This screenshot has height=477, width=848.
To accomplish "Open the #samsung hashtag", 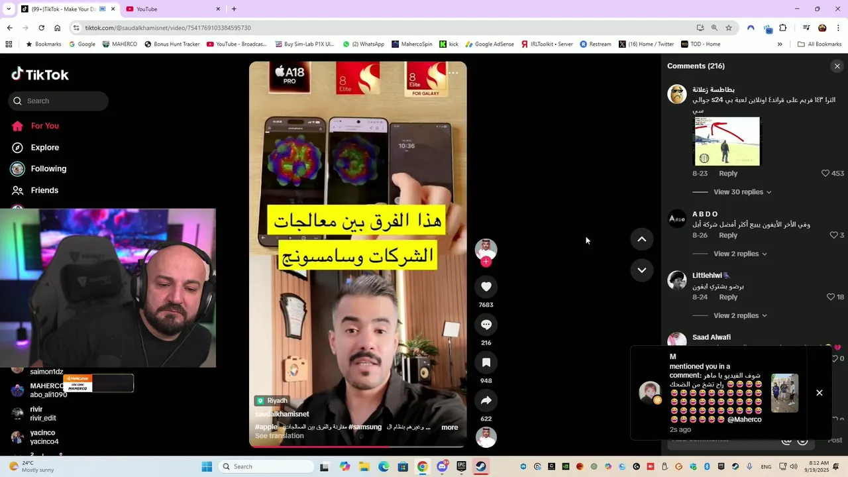I will tap(365, 427).
